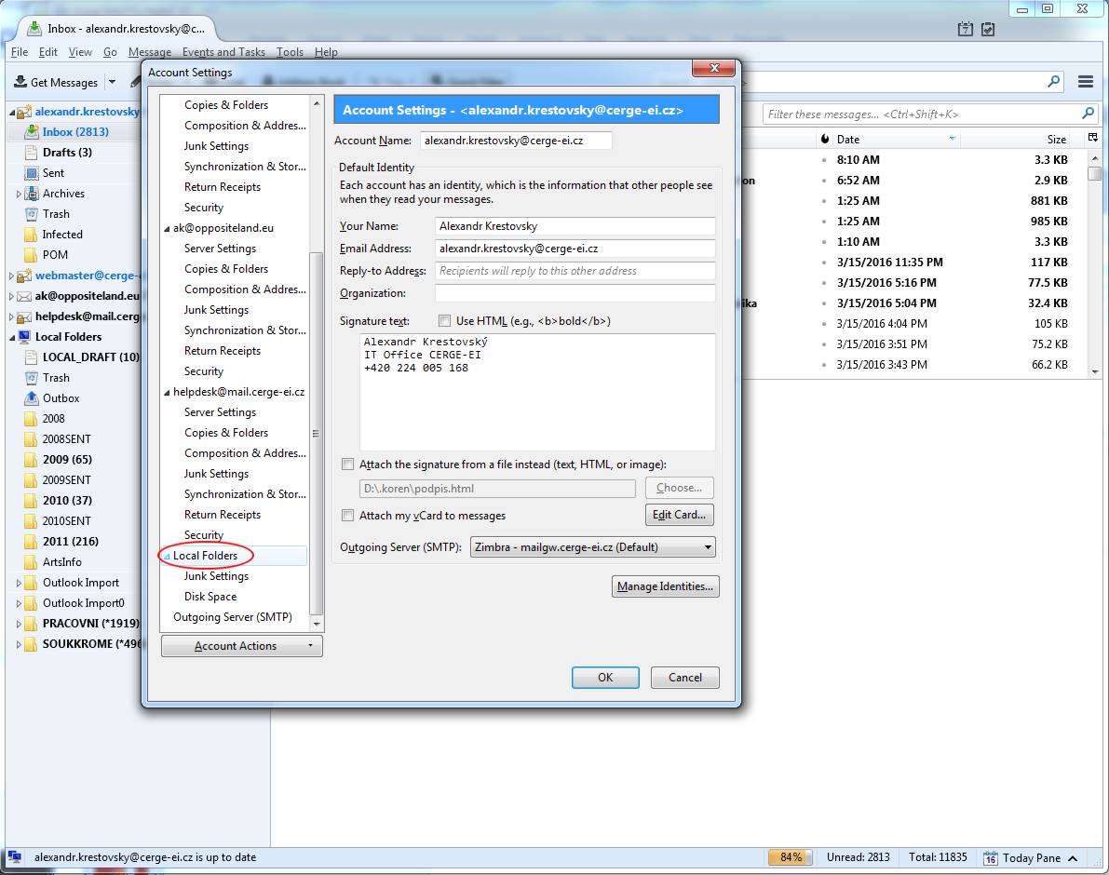The image size is (1109, 875).
Task: Click the Reply-to Address input field
Action: [575, 271]
